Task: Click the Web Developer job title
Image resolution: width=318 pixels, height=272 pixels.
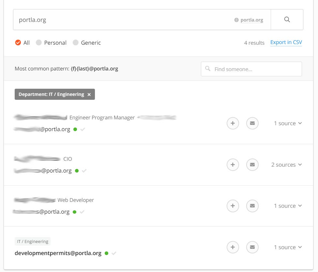Action: click(75, 200)
